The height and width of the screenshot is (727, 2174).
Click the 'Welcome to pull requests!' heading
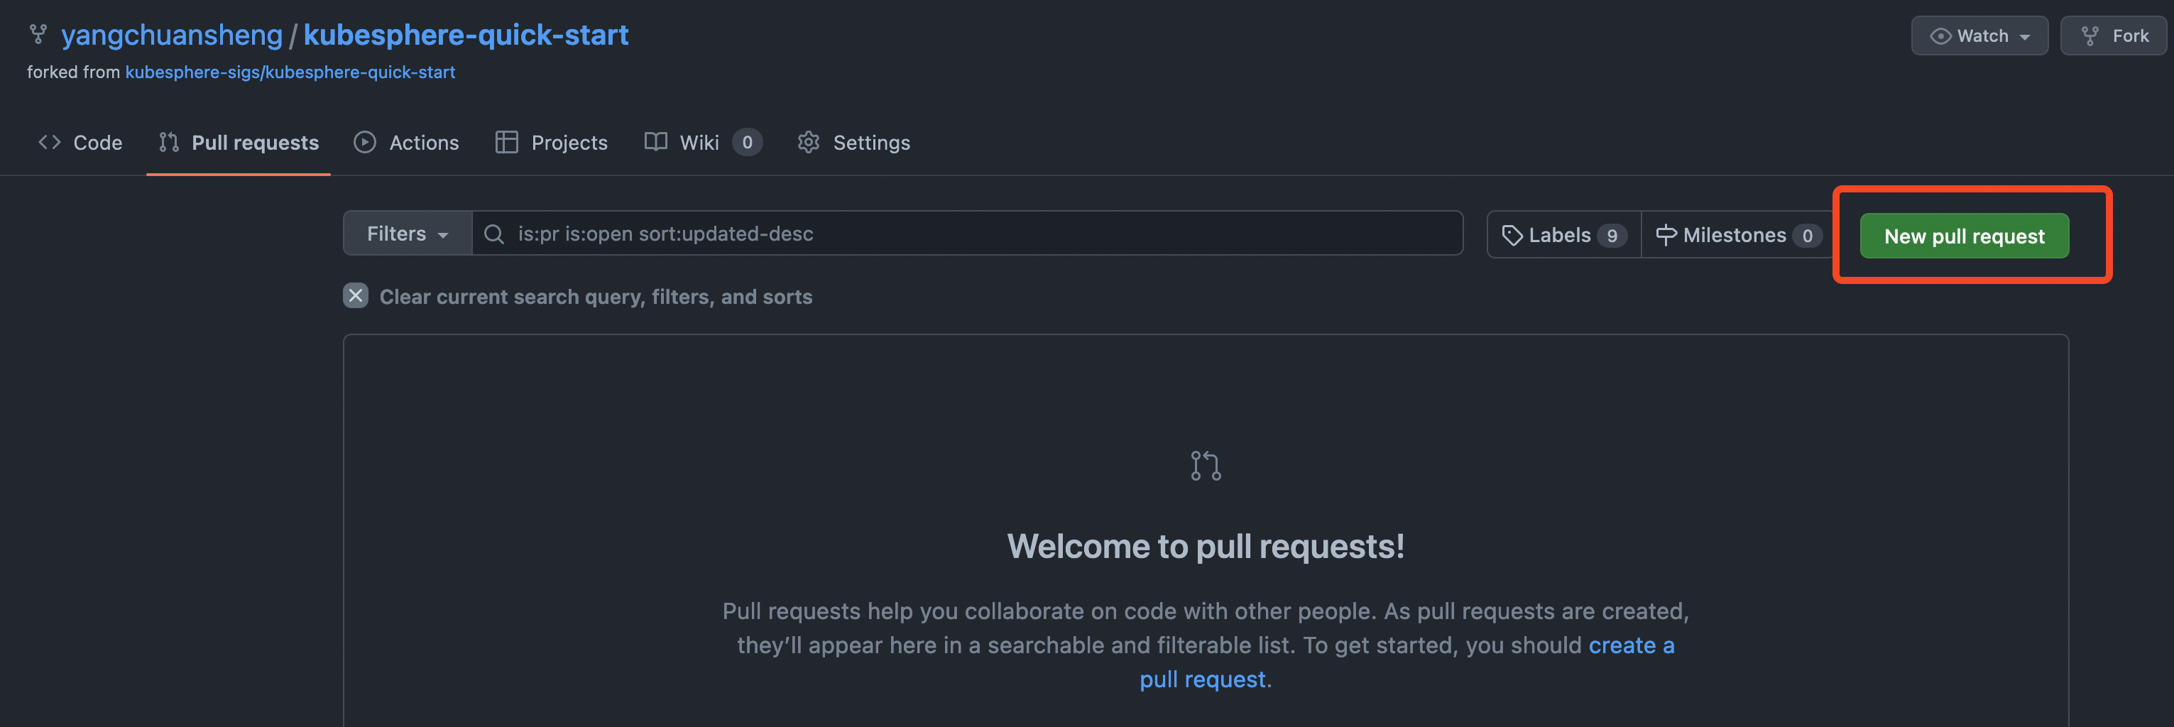1205,546
